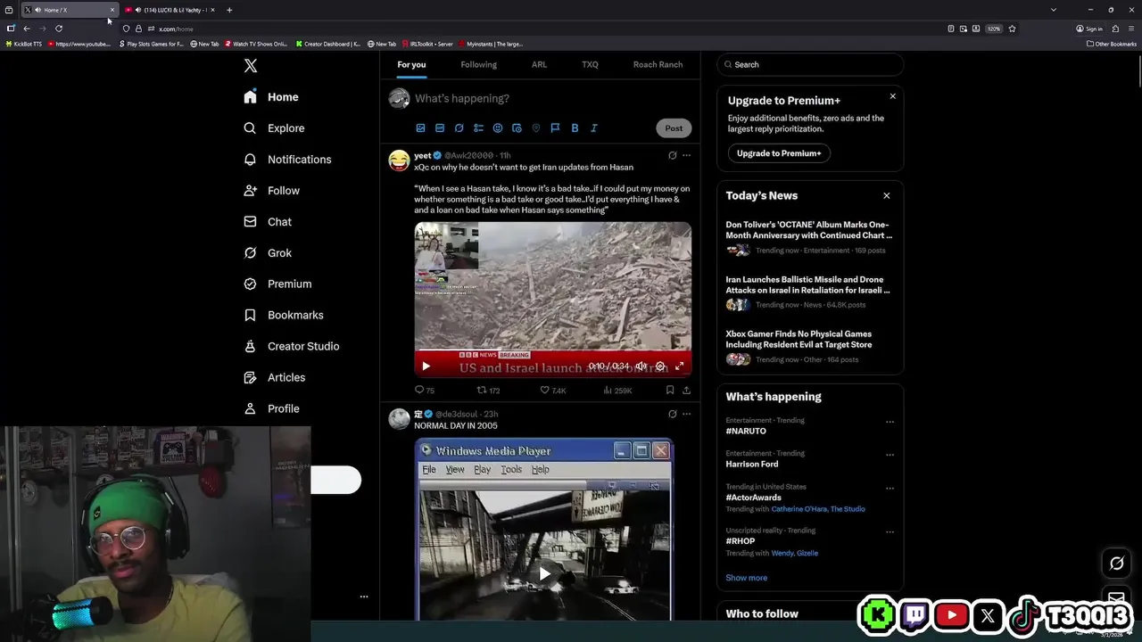The image size is (1142, 642).
Task: Unmute the BBC News video
Action: point(641,366)
